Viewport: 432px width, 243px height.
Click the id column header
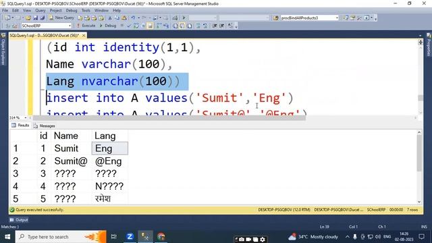(44, 136)
